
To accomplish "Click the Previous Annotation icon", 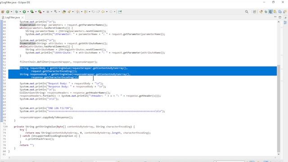I will (x=86, y=12).
